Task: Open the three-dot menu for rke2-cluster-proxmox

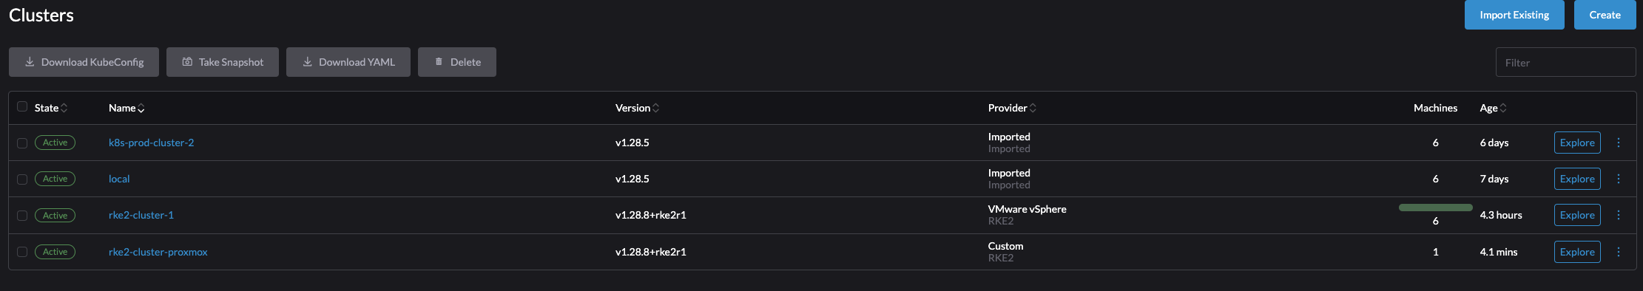Action: pyautogui.click(x=1618, y=252)
